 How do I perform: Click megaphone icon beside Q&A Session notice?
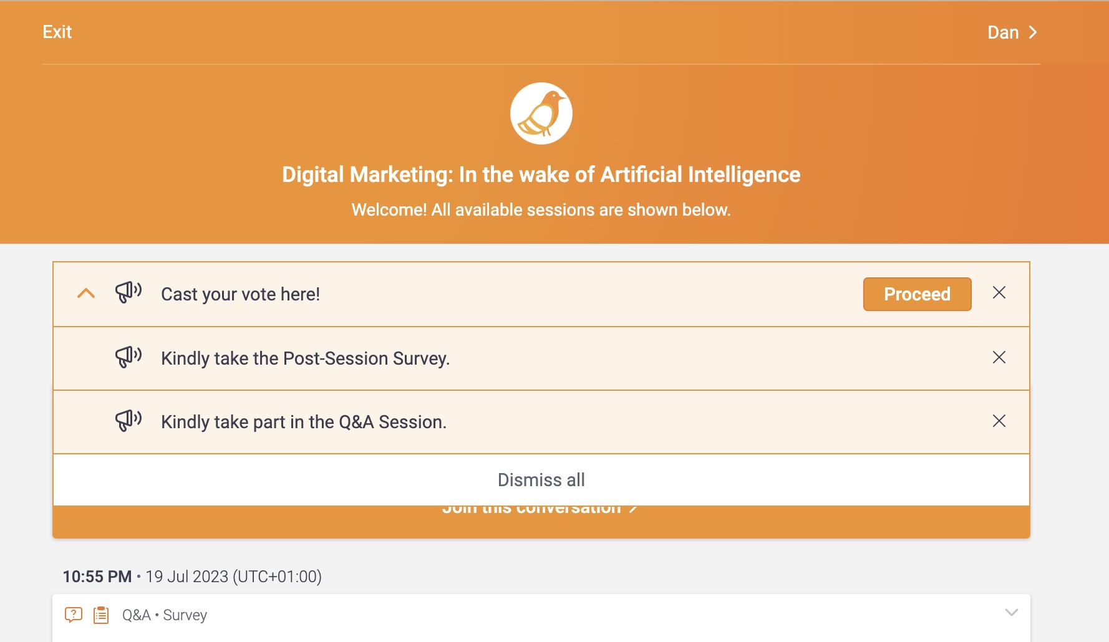[x=128, y=420]
